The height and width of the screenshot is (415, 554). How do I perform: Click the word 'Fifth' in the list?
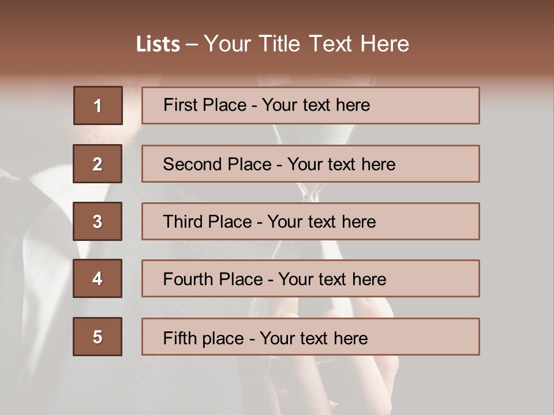point(179,338)
